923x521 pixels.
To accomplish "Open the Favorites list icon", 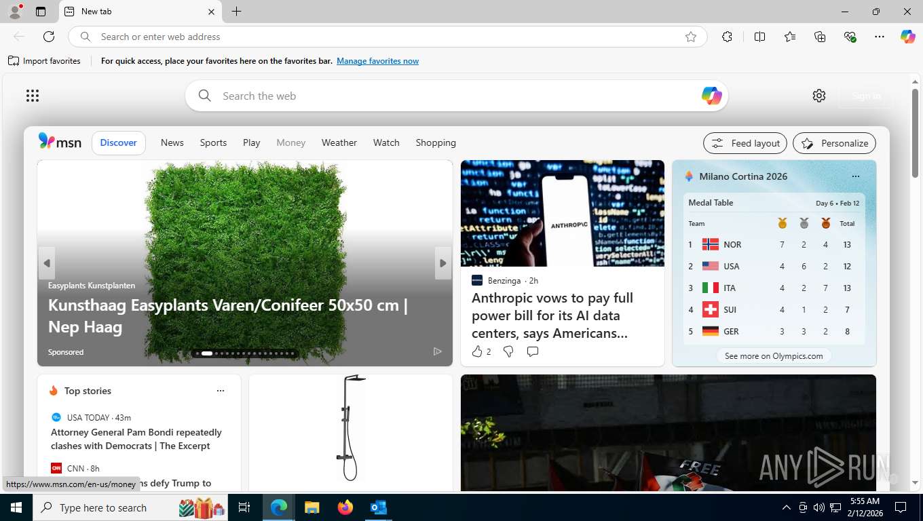I will pos(790,37).
